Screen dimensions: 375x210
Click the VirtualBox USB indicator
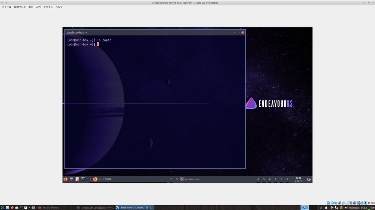(x=343, y=203)
